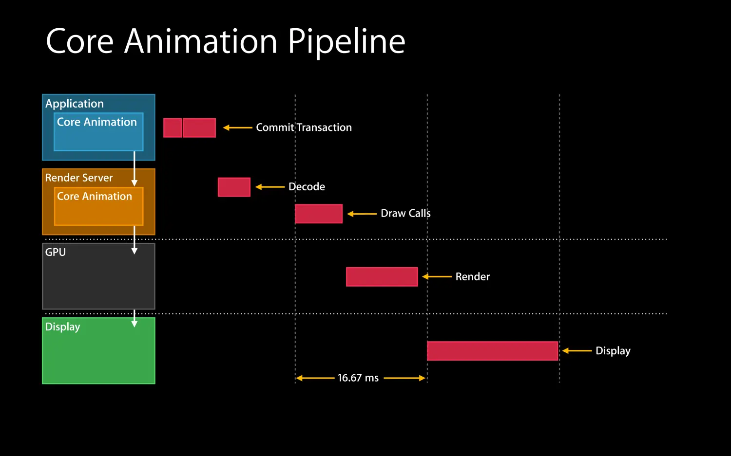Click the Core Animation Pipeline title
The image size is (731, 456).
pyautogui.click(x=225, y=41)
